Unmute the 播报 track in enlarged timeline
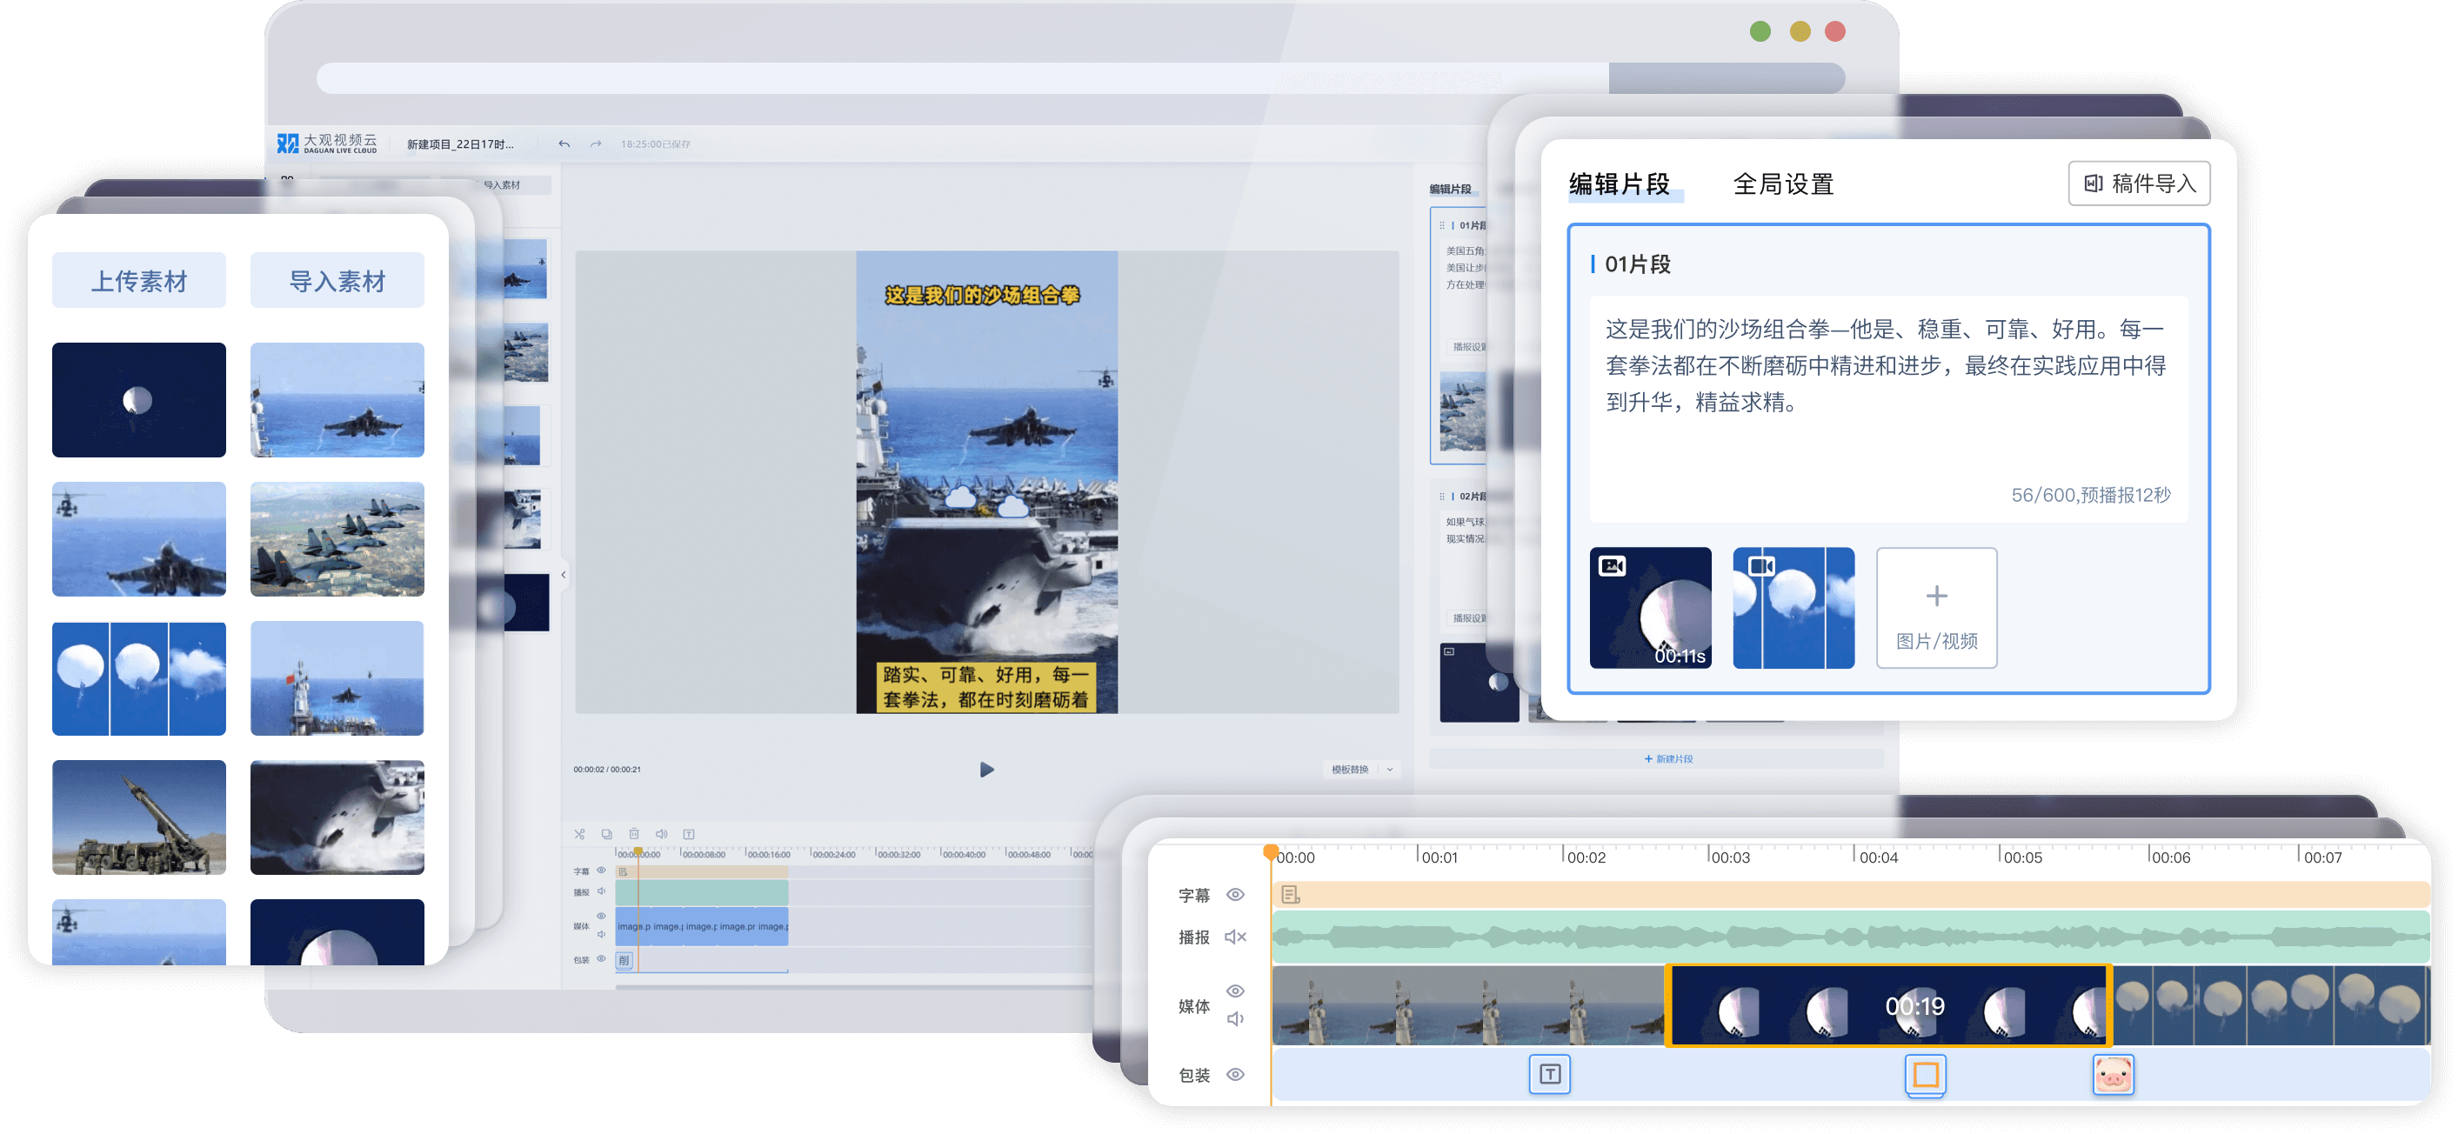Viewport: 2458px width, 1134px height. [x=1235, y=937]
